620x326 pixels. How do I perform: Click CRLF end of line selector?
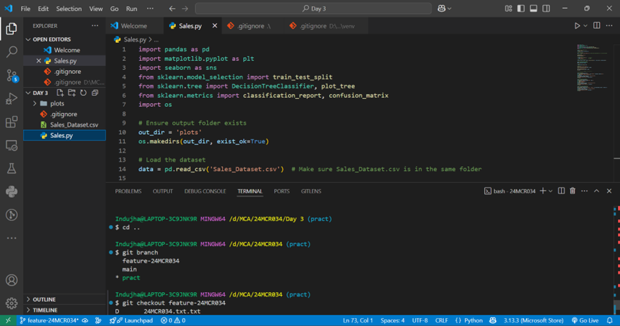tap(441, 321)
